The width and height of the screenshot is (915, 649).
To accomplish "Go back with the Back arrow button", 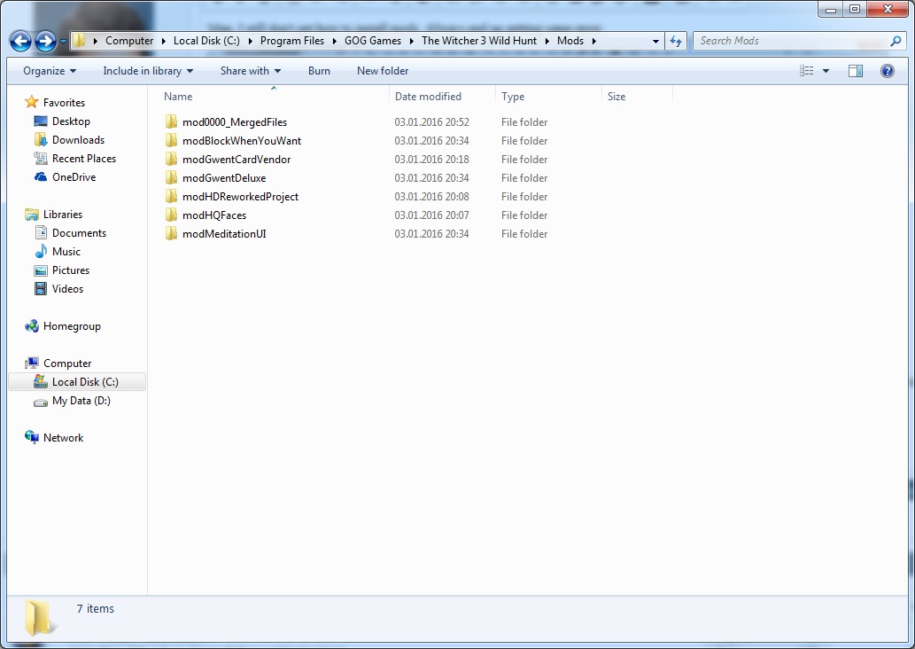I will [20, 41].
